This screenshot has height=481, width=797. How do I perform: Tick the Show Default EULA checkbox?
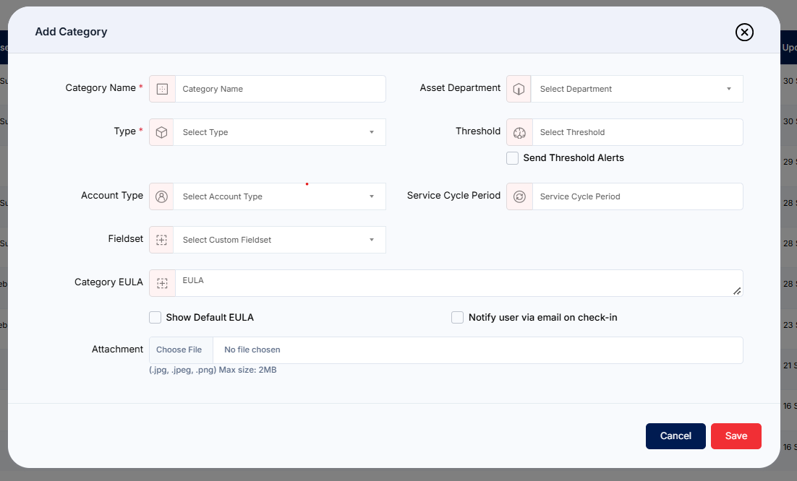click(155, 318)
